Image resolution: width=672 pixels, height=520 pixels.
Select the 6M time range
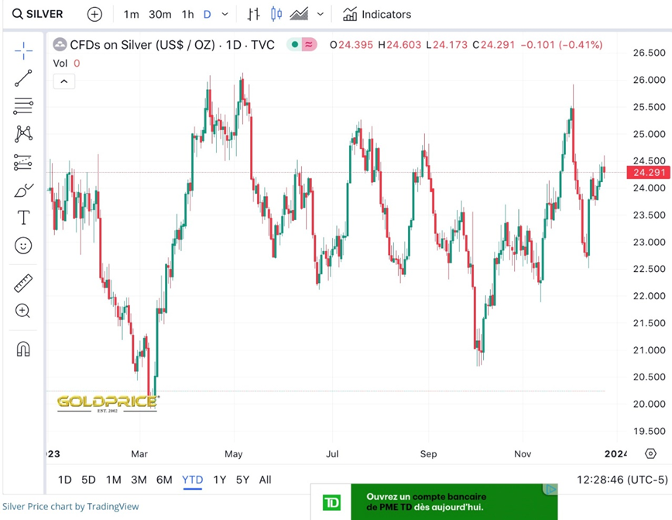[164, 480]
